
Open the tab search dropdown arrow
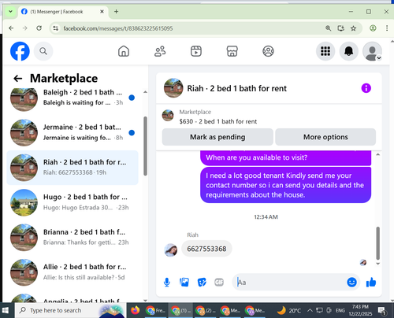pos(10,12)
